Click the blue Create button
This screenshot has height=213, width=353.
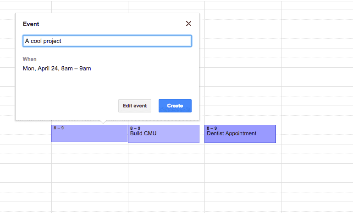[x=175, y=106]
